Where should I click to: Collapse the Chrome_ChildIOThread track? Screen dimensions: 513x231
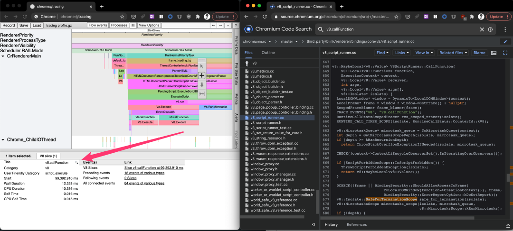3,139
